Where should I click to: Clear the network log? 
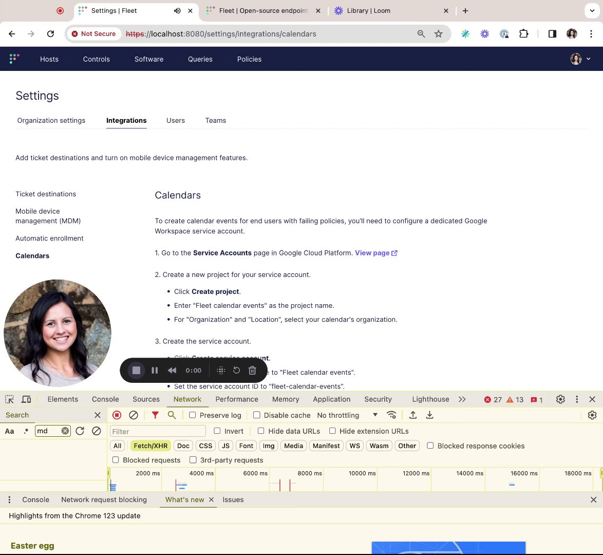(x=134, y=415)
